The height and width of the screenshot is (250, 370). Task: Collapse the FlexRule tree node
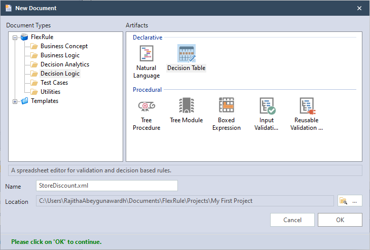click(15, 38)
